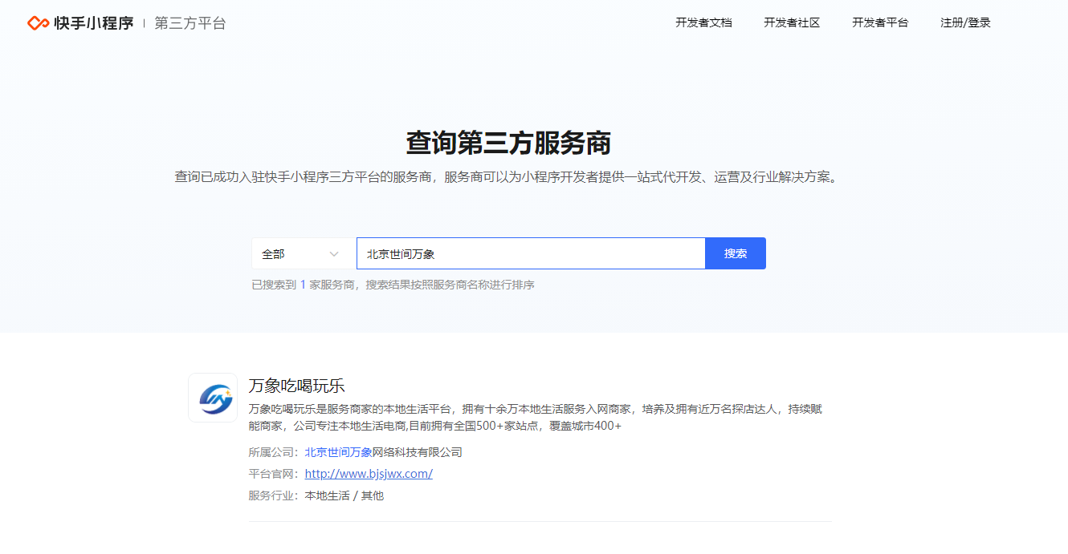Screen dimensions: 1068x554
Task: Go to 开发者社区 in the top navigation
Action: click(x=792, y=22)
